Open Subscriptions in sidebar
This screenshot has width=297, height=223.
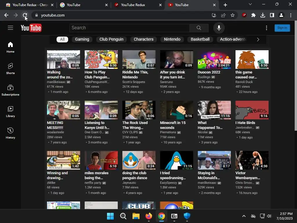click(x=10, y=90)
